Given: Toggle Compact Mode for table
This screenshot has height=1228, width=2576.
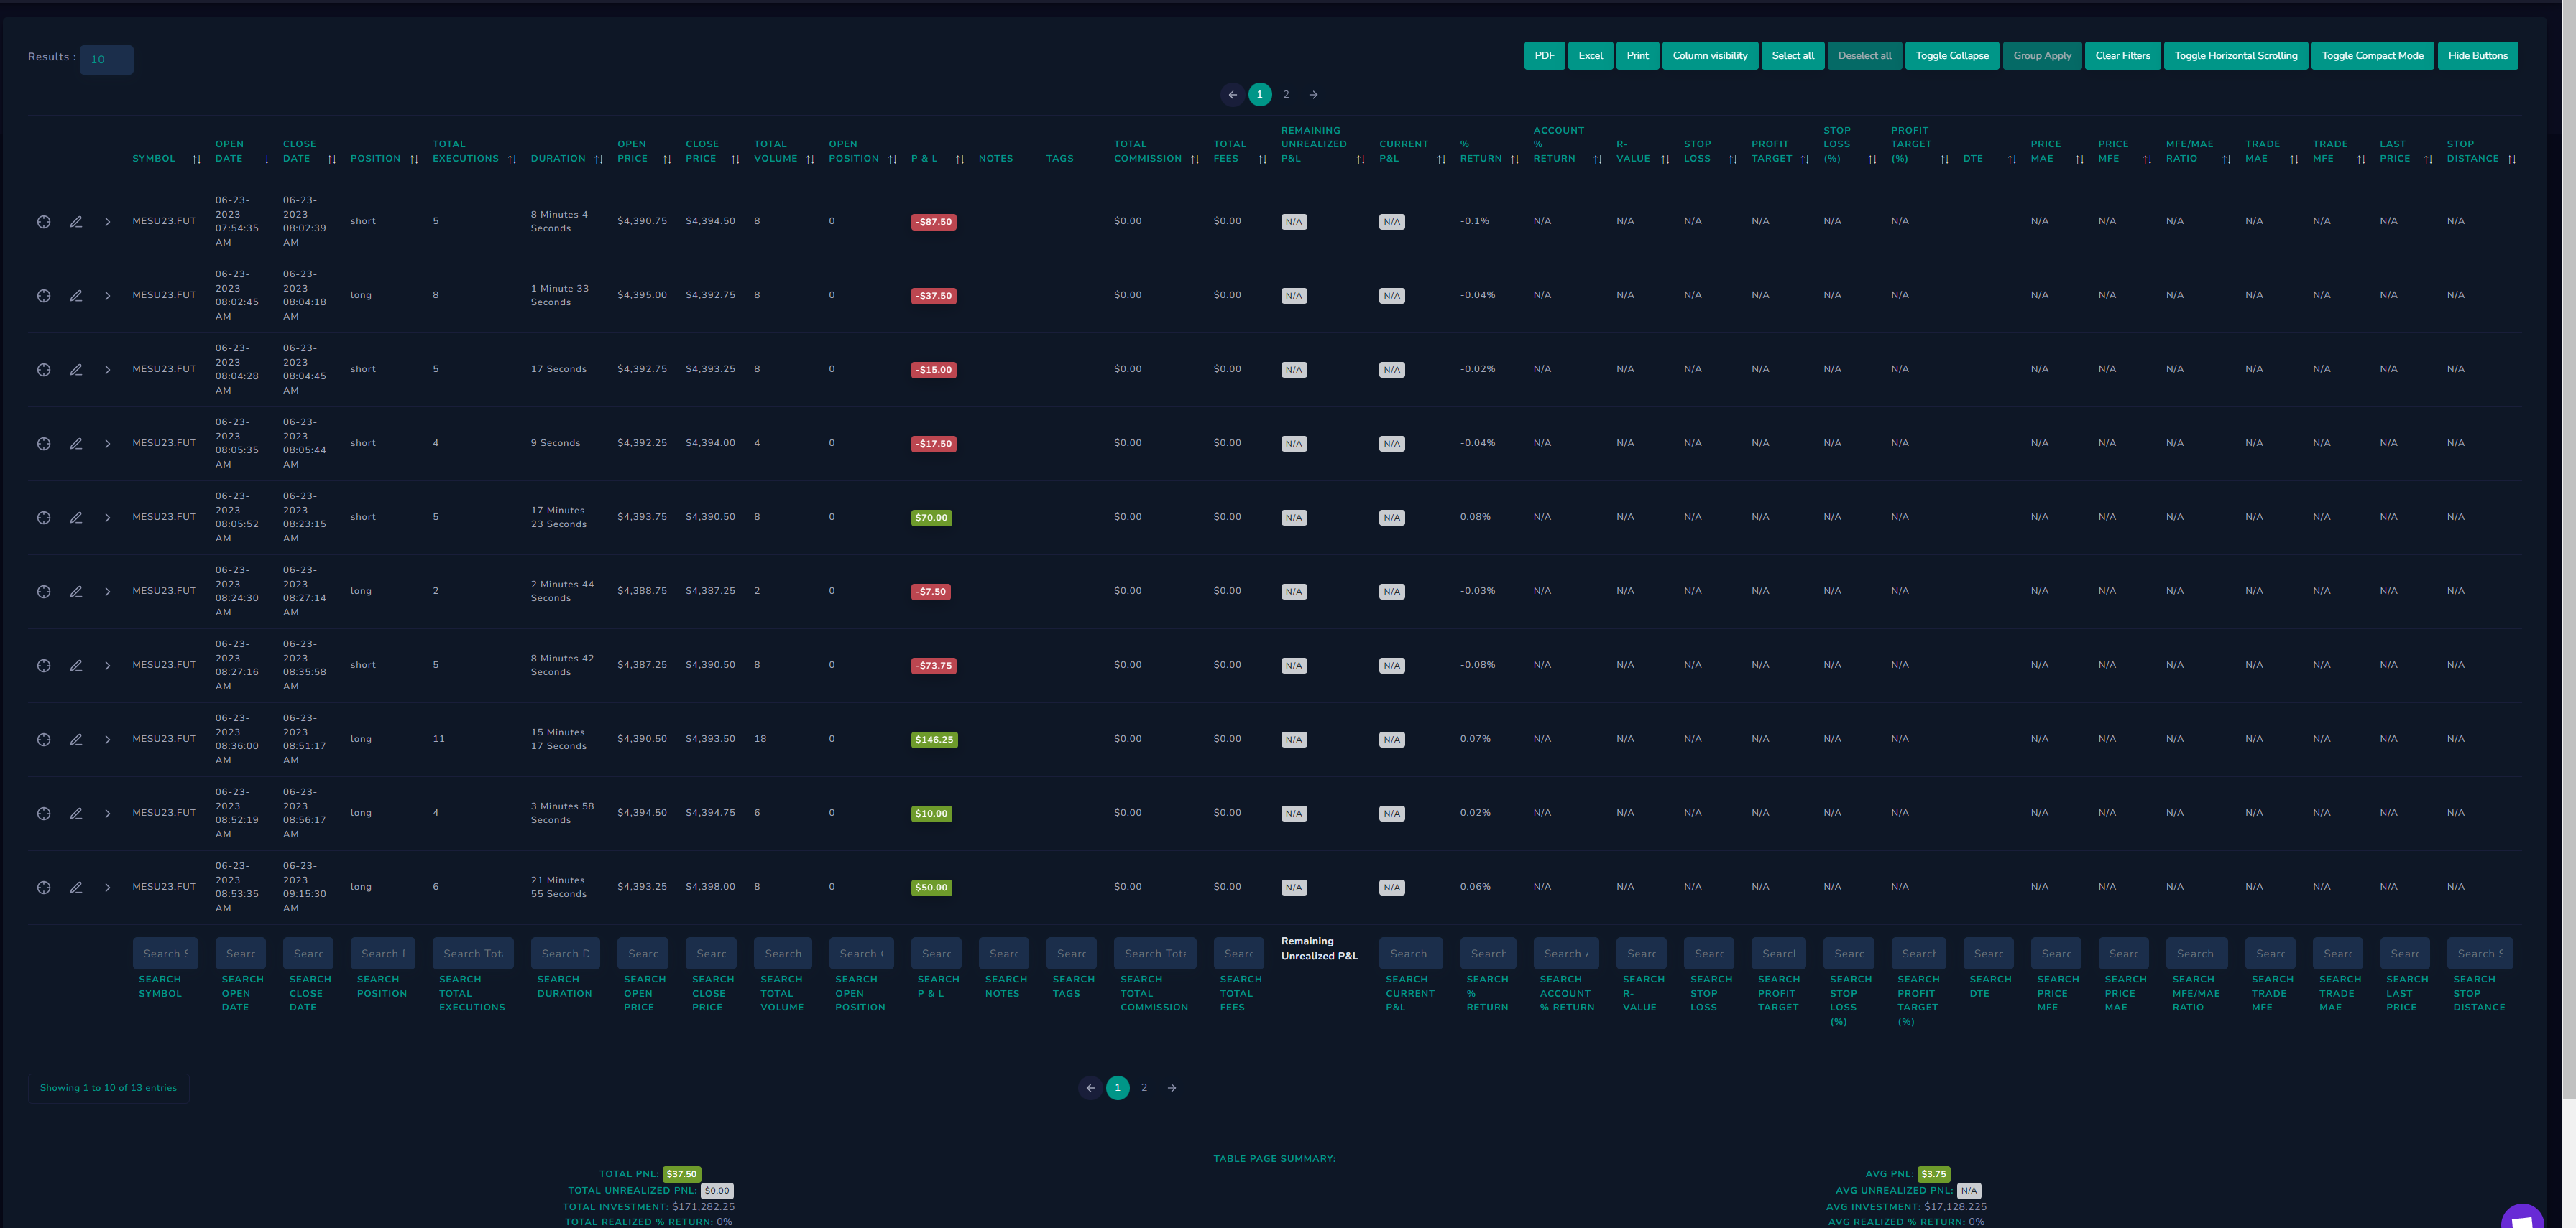Looking at the screenshot, I should [x=2372, y=56].
